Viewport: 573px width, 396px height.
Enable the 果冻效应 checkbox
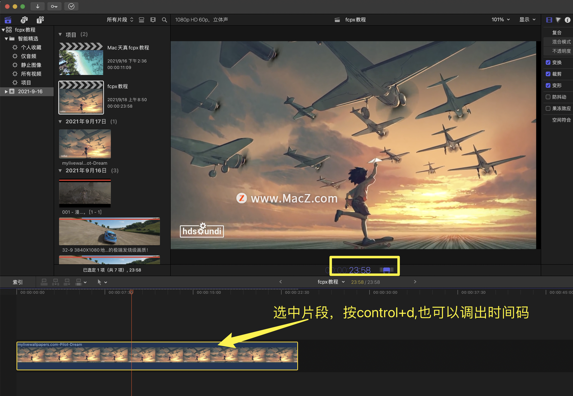548,108
